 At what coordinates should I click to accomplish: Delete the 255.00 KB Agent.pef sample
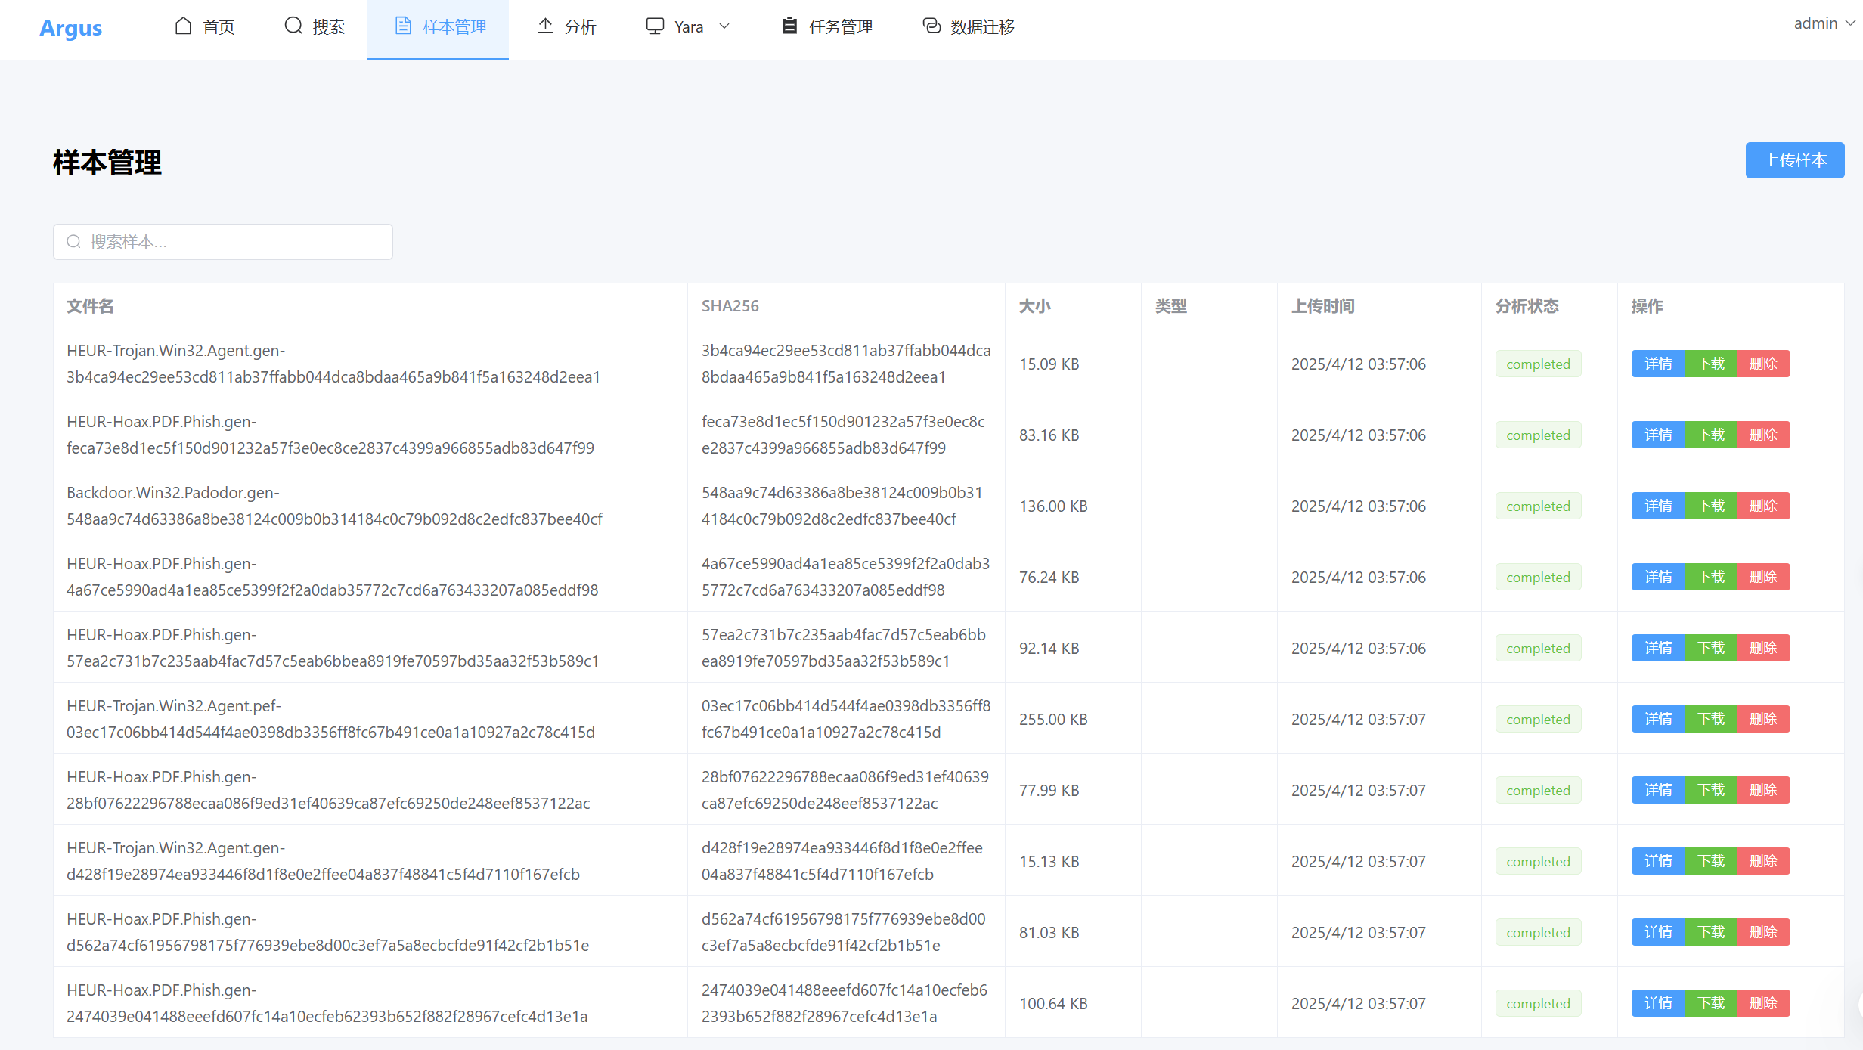coord(1763,719)
